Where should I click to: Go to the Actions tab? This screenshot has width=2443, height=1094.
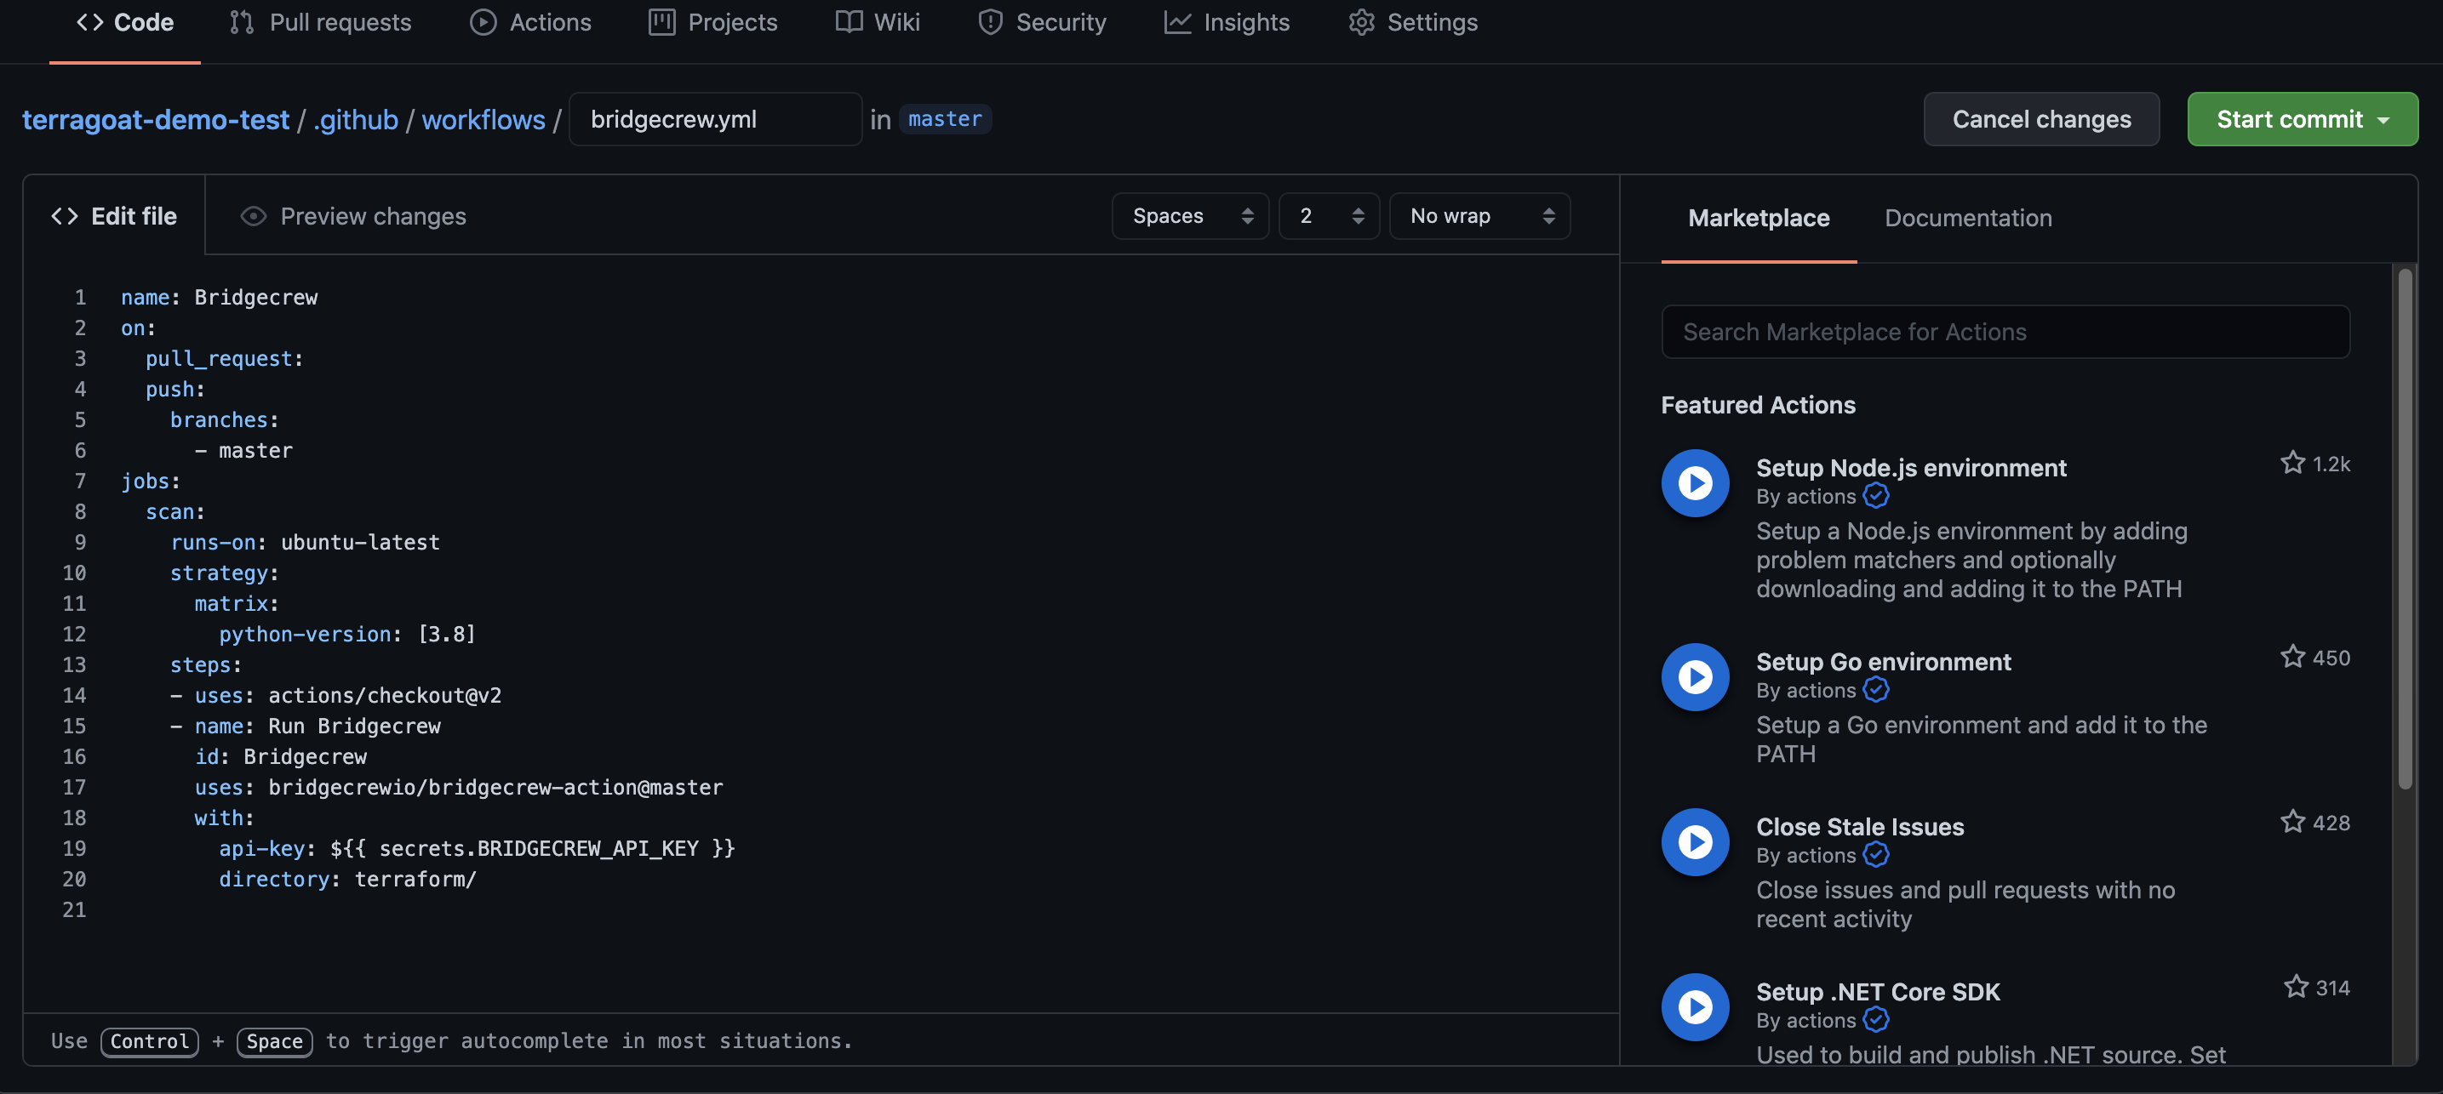pos(530,23)
